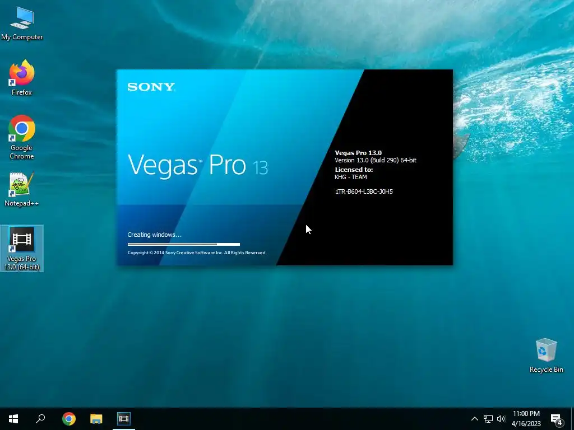This screenshot has width=574, height=430.
Task: Click the 'Licensed to:' label
Action: click(354, 170)
